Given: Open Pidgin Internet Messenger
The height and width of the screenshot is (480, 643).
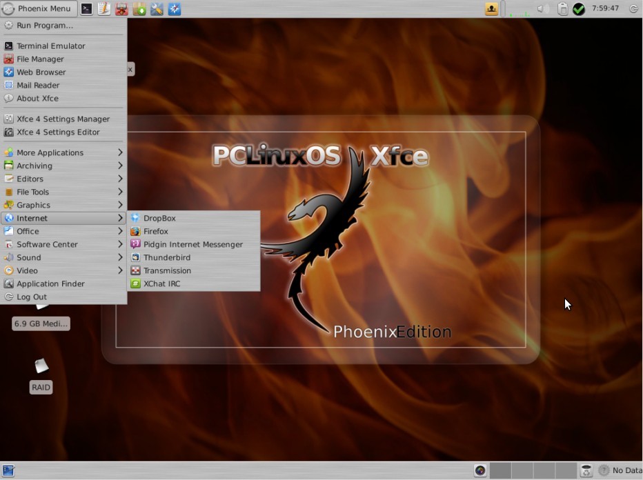Looking at the screenshot, I should (x=194, y=244).
